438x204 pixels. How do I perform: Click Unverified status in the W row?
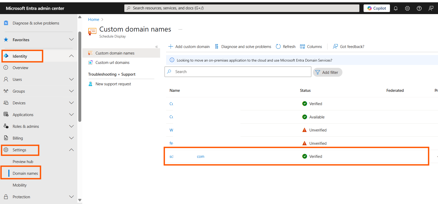point(318,130)
